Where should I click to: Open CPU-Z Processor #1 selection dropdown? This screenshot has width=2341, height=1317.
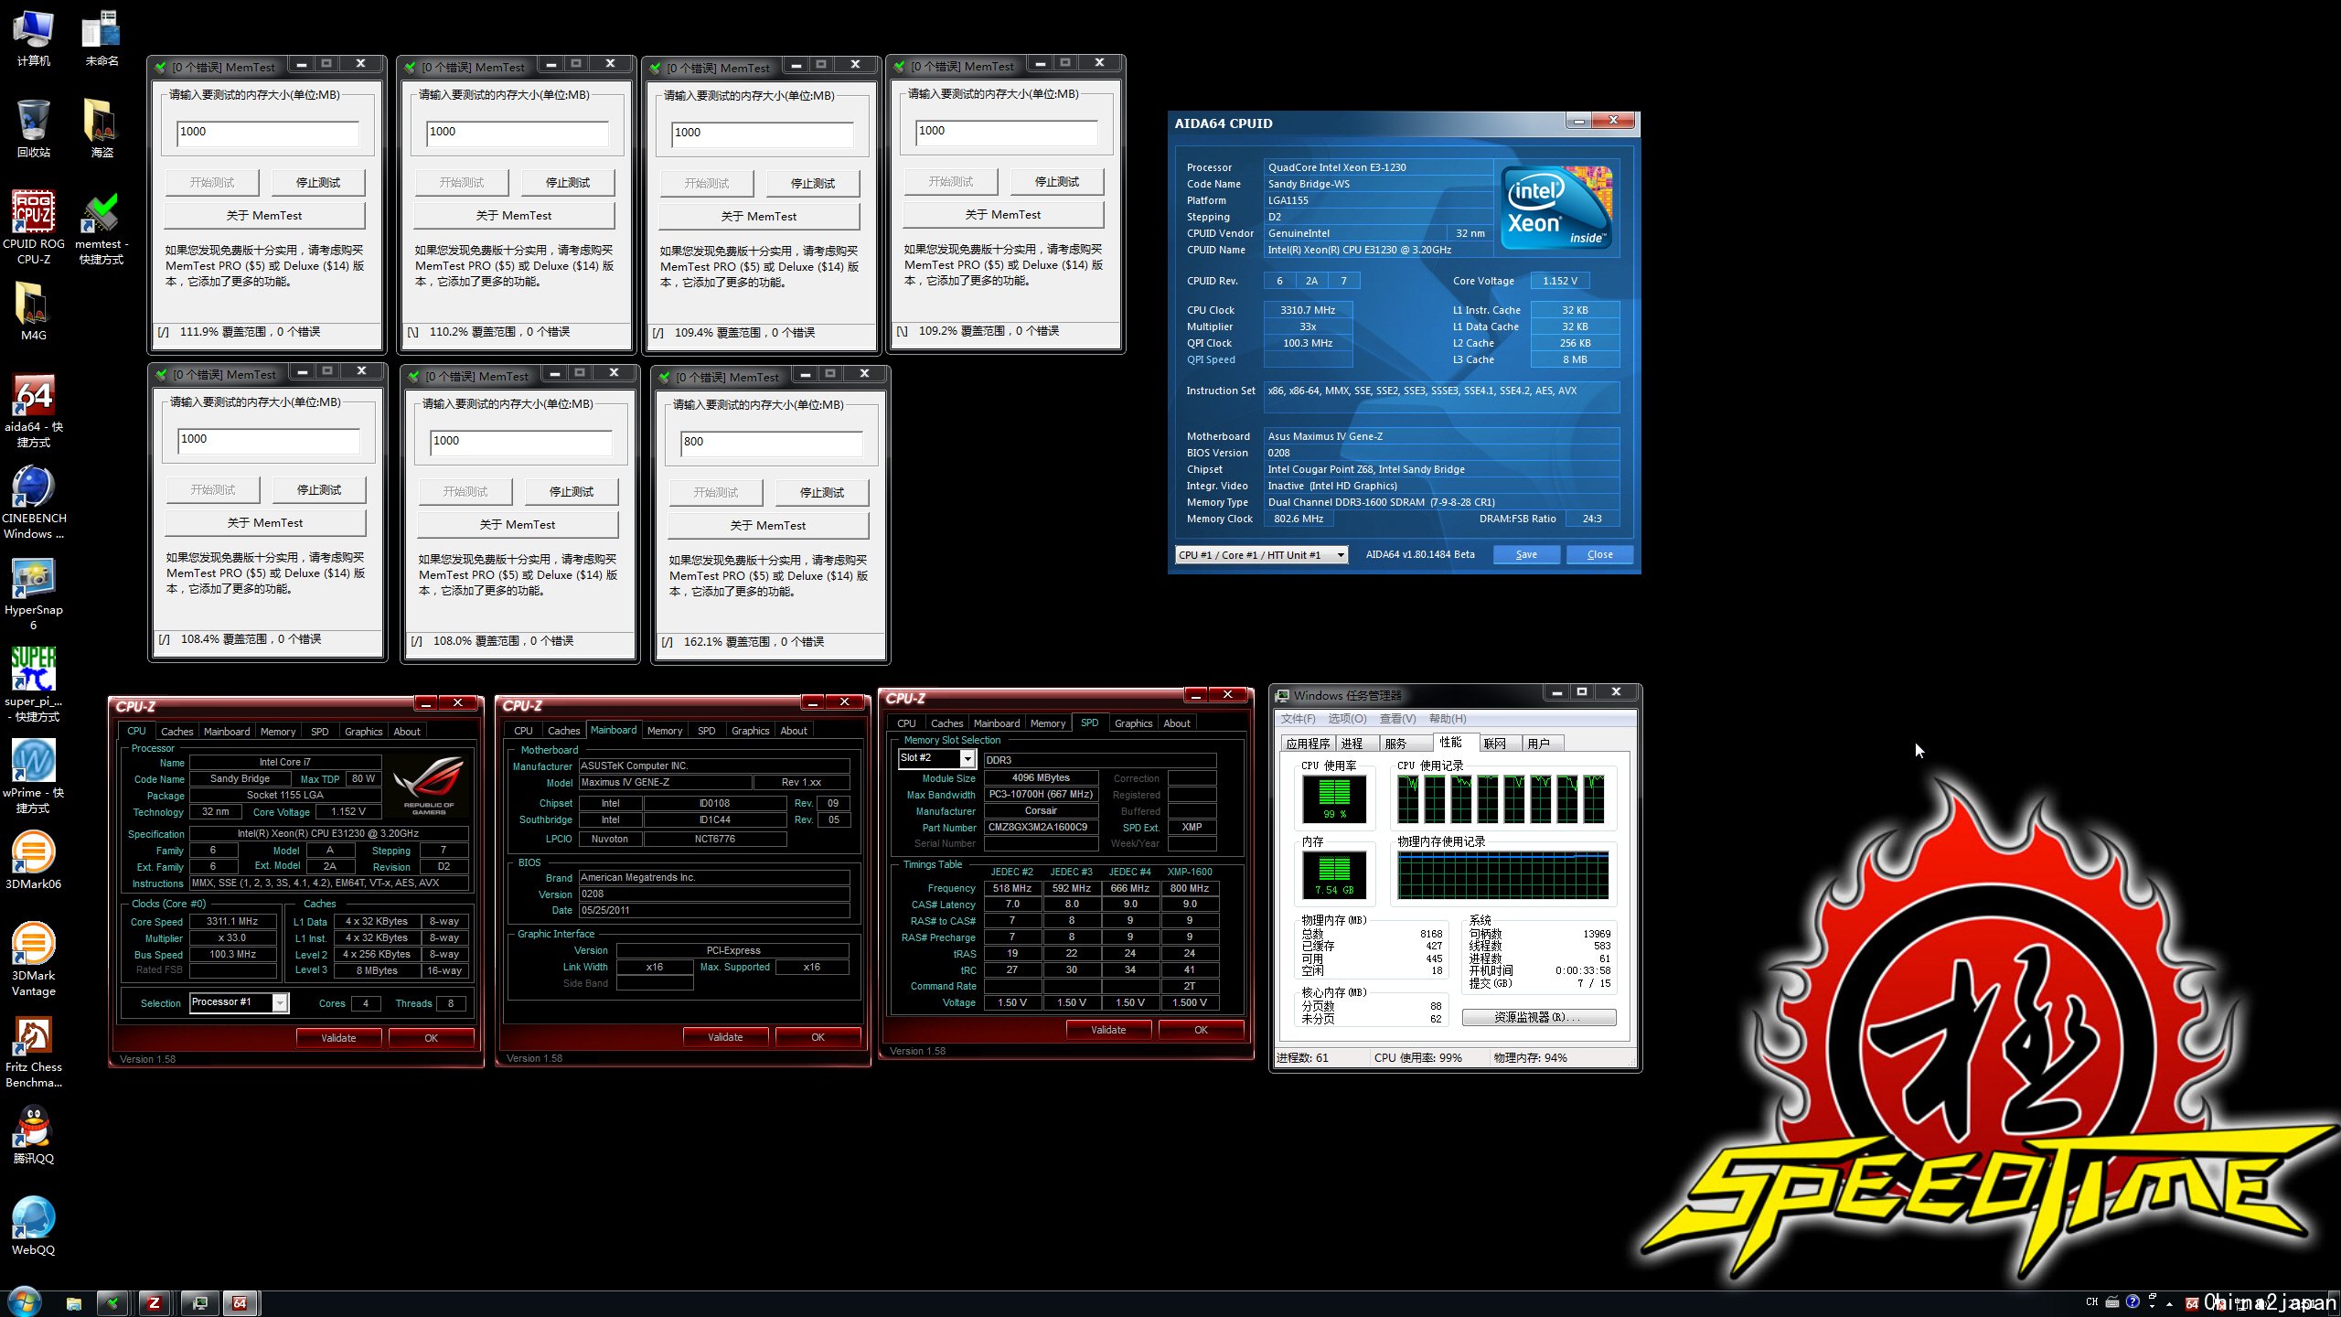coord(239,1002)
